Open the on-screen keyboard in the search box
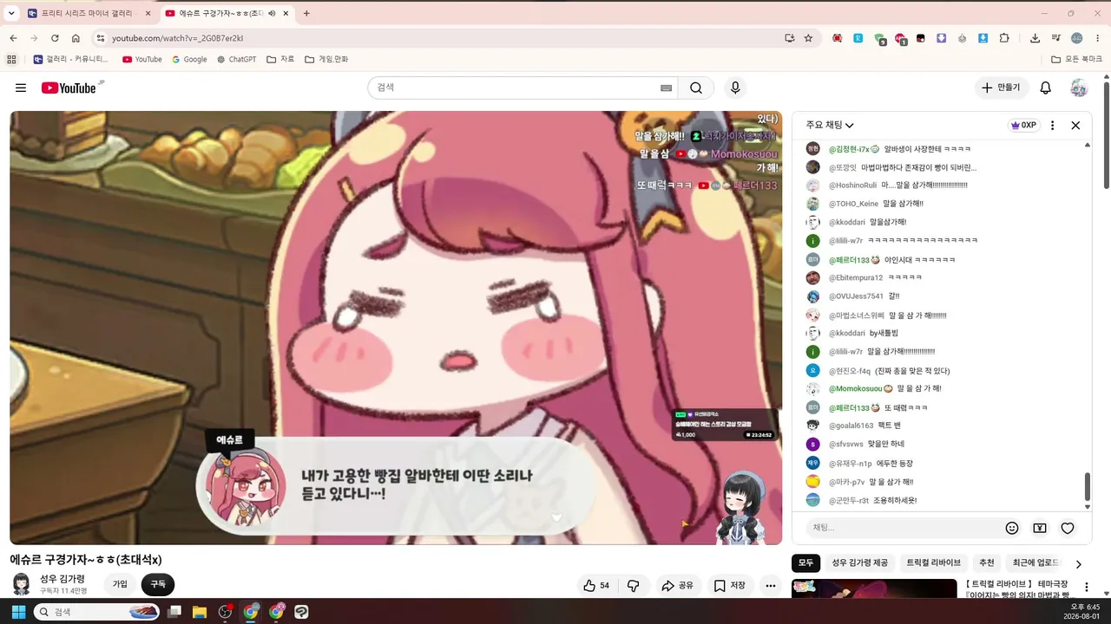Image resolution: width=1111 pixels, height=624 pixels. point(666,88)
